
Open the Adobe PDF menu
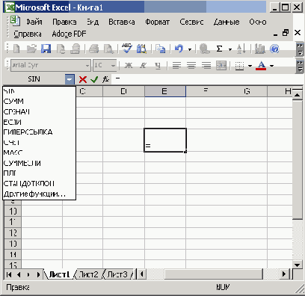coord(69,34)
